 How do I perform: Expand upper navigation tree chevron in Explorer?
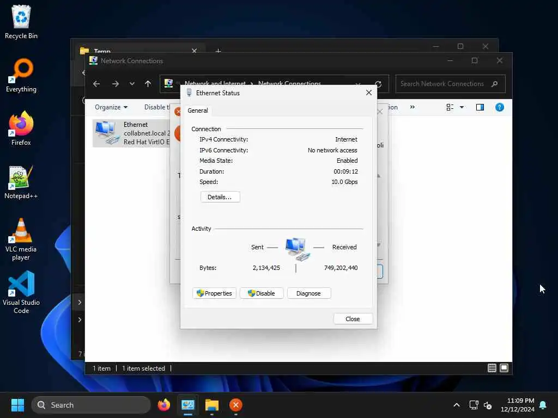[x=80, y=302]
